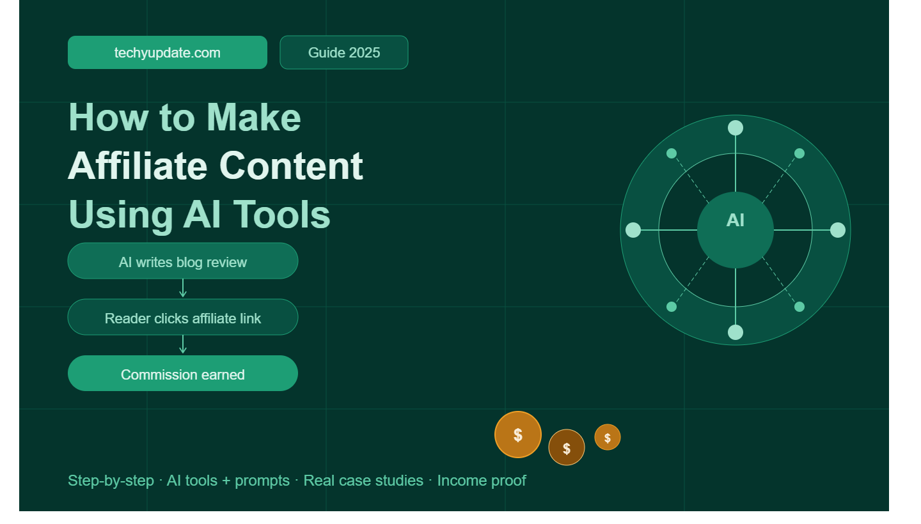Click the How to Make heading text

pos(184,118)
